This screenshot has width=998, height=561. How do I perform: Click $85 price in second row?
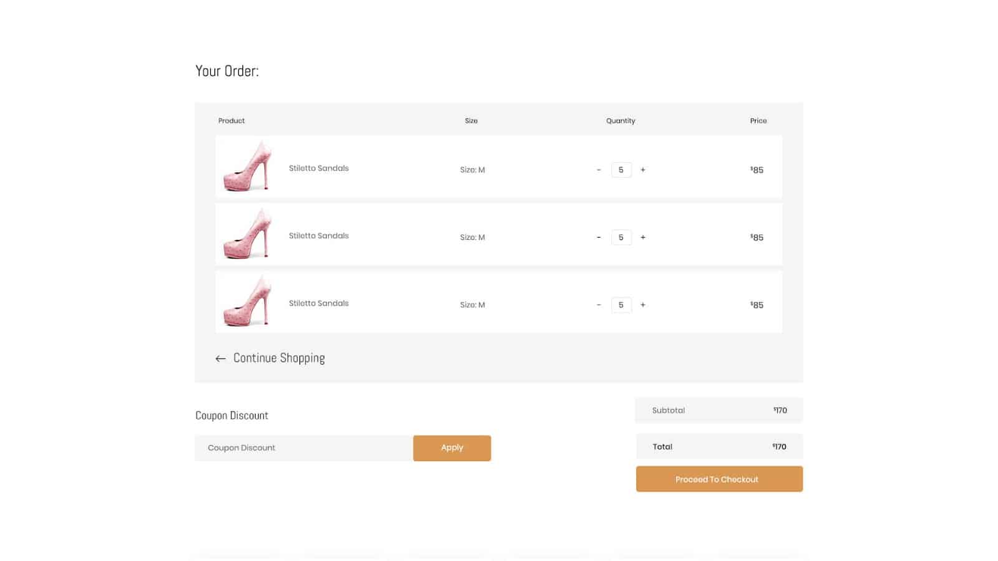757,237
